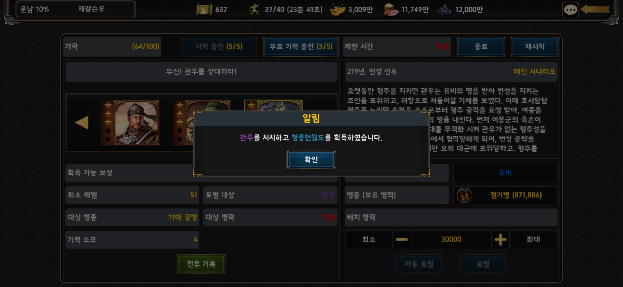Screen dimensions: 623x287
Task: Click the meat food resource icon
Action: point(391,10)
